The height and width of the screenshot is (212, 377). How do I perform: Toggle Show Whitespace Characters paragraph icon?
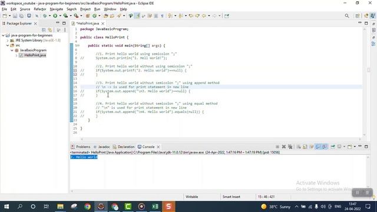(x=163, y=16)
